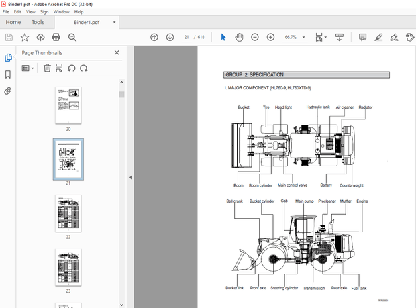This screenshot has height=308, width=416.
Task: Select the page 22 thumbnail
Action: click(x=68, y=213)
